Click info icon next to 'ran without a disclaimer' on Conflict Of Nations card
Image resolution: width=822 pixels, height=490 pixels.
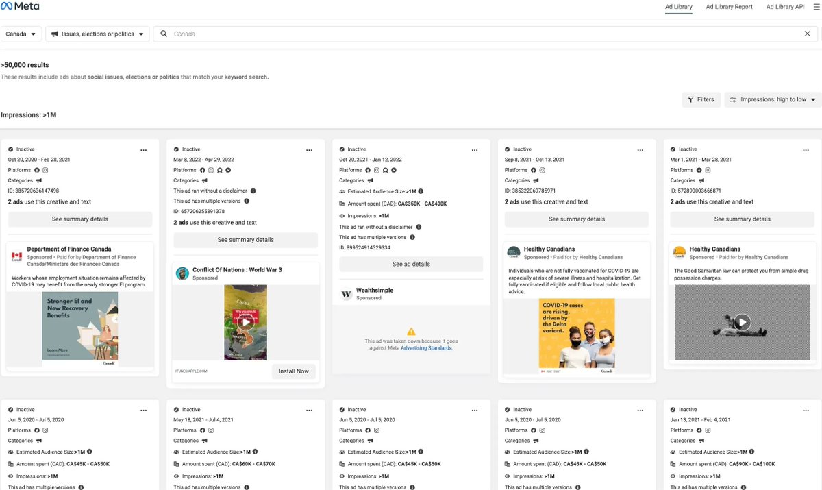(x=253, y=191)
